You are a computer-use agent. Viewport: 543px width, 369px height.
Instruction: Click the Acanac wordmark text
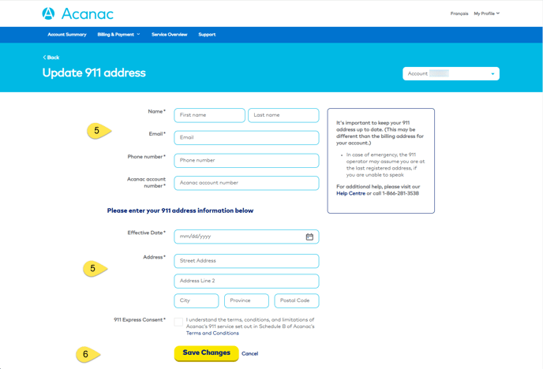[x=88, y=14]
